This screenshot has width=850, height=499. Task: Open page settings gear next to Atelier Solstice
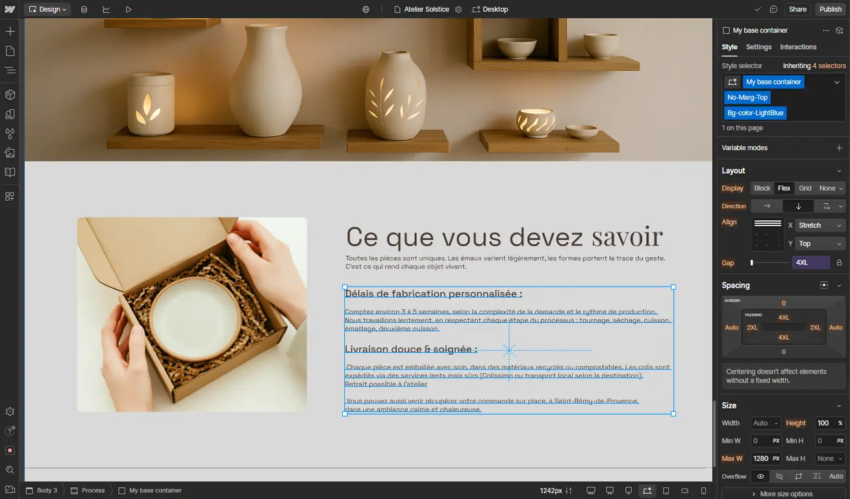coord(458,9)
